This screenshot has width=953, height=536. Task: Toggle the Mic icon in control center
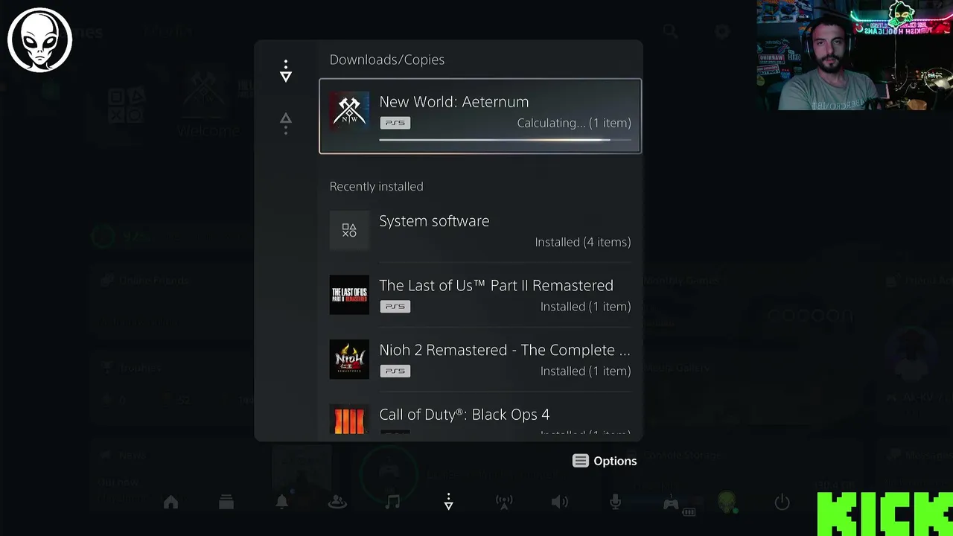(x=615, y=502)
